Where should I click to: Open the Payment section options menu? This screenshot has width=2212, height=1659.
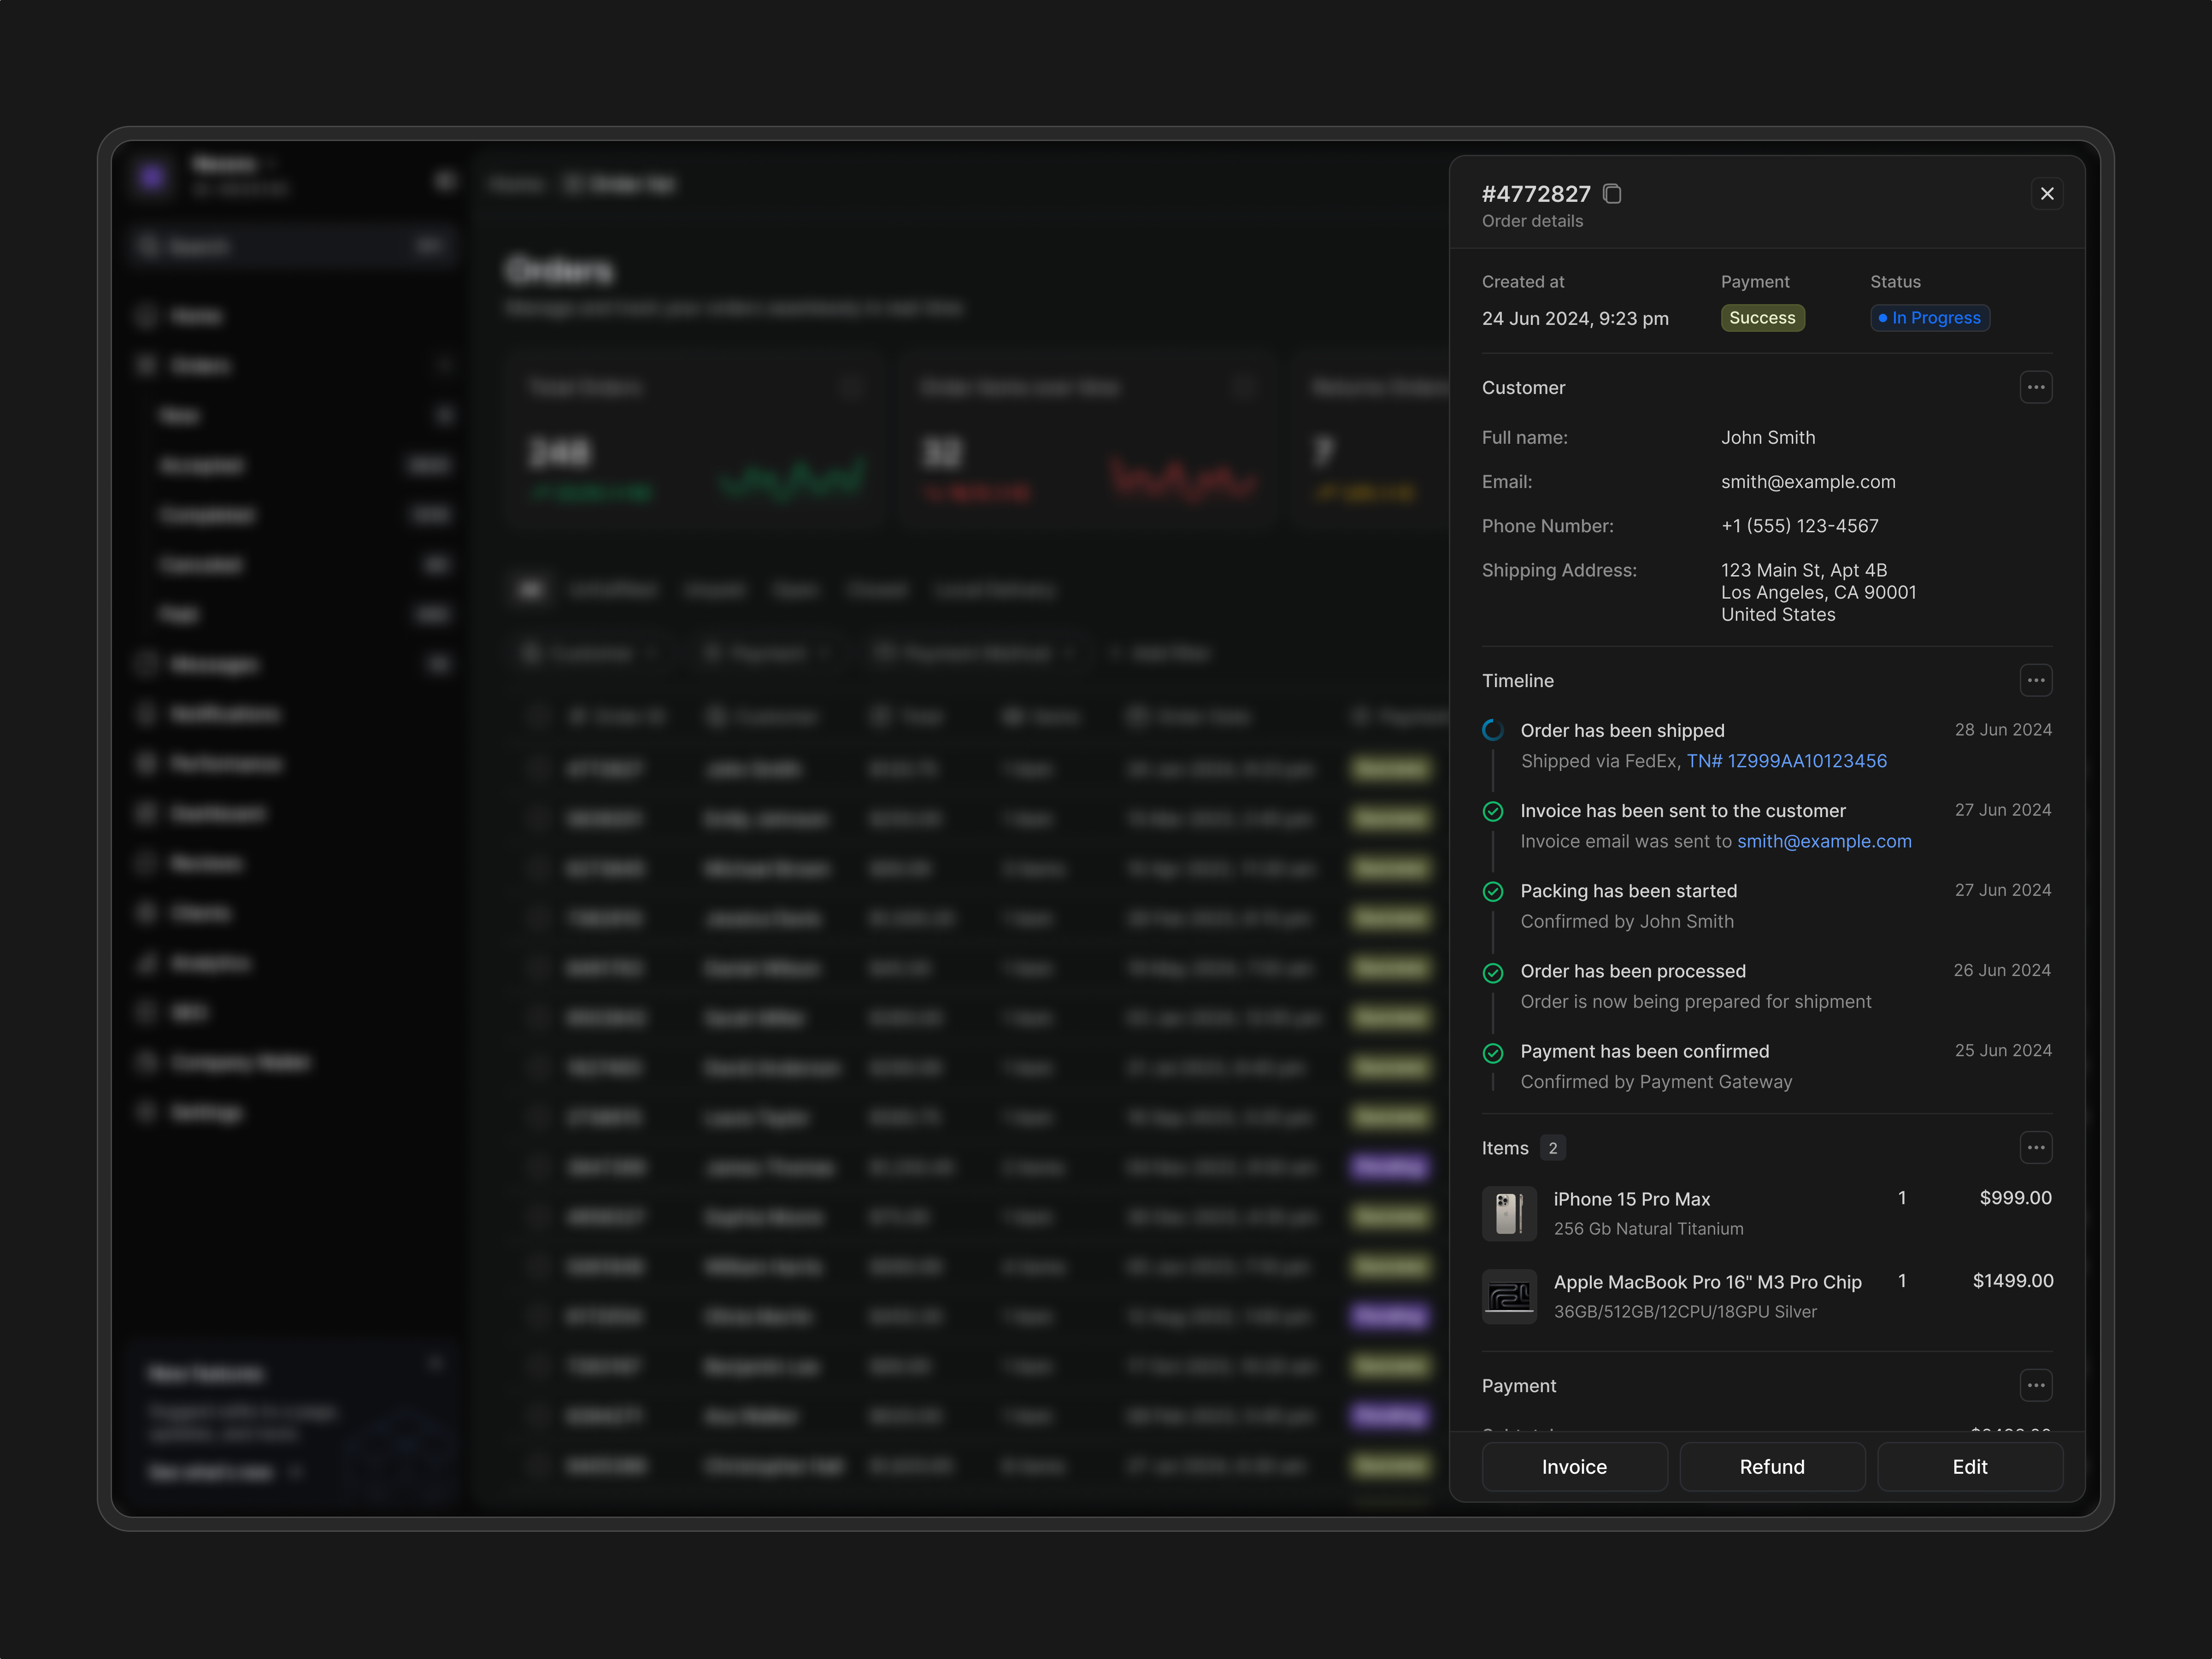click(x=2036, y=1385)
